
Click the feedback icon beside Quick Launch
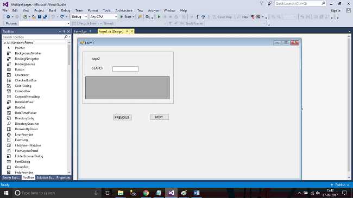269,4
